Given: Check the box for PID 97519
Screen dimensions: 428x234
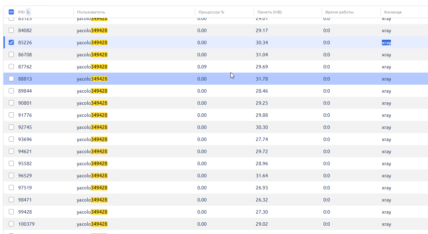Looking at the screenshot, I should pos(11,188).
